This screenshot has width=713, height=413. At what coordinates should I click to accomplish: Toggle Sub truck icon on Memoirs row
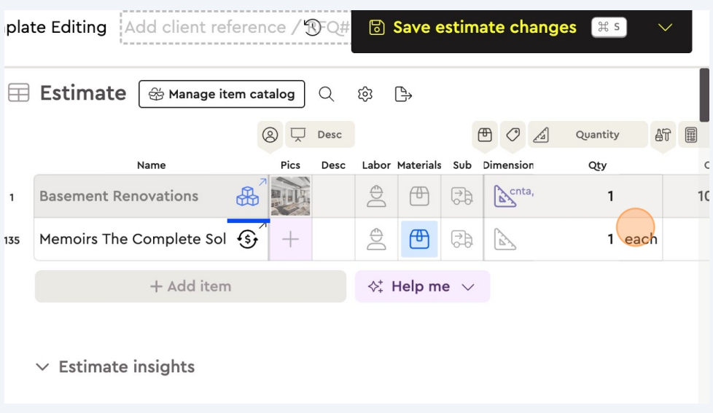(461, 239)
